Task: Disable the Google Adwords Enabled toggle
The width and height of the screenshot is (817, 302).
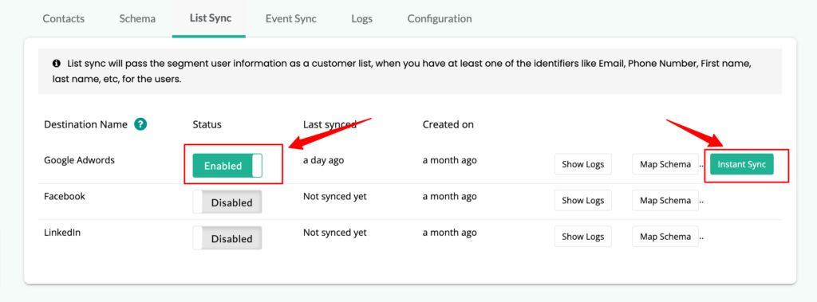Action: [227, 166]
